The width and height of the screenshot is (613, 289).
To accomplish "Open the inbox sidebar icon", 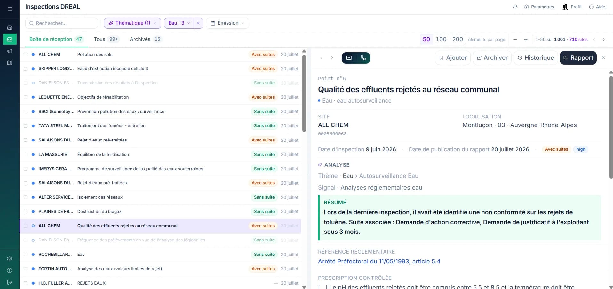I will click(x=10, y=39).
